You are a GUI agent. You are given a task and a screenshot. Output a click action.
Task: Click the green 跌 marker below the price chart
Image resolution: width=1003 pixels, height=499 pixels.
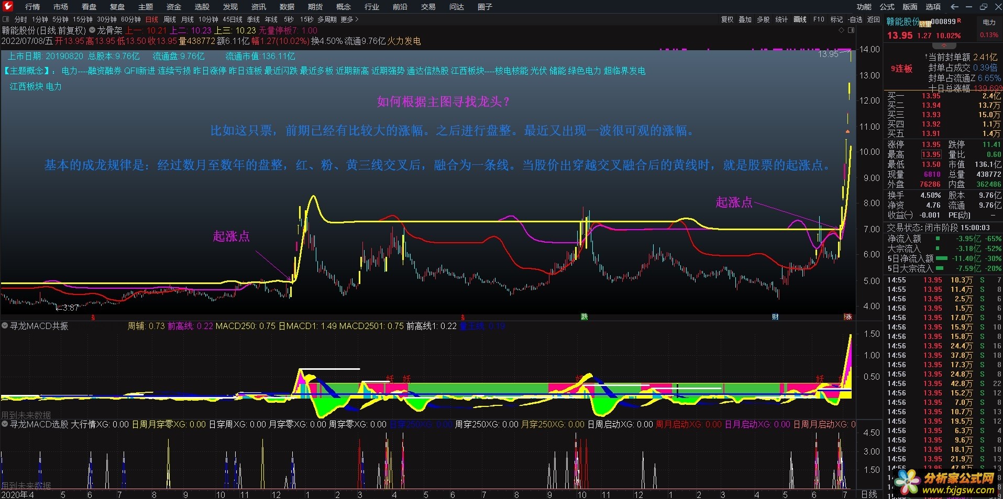pyautogui.click(x=584, y=317)
